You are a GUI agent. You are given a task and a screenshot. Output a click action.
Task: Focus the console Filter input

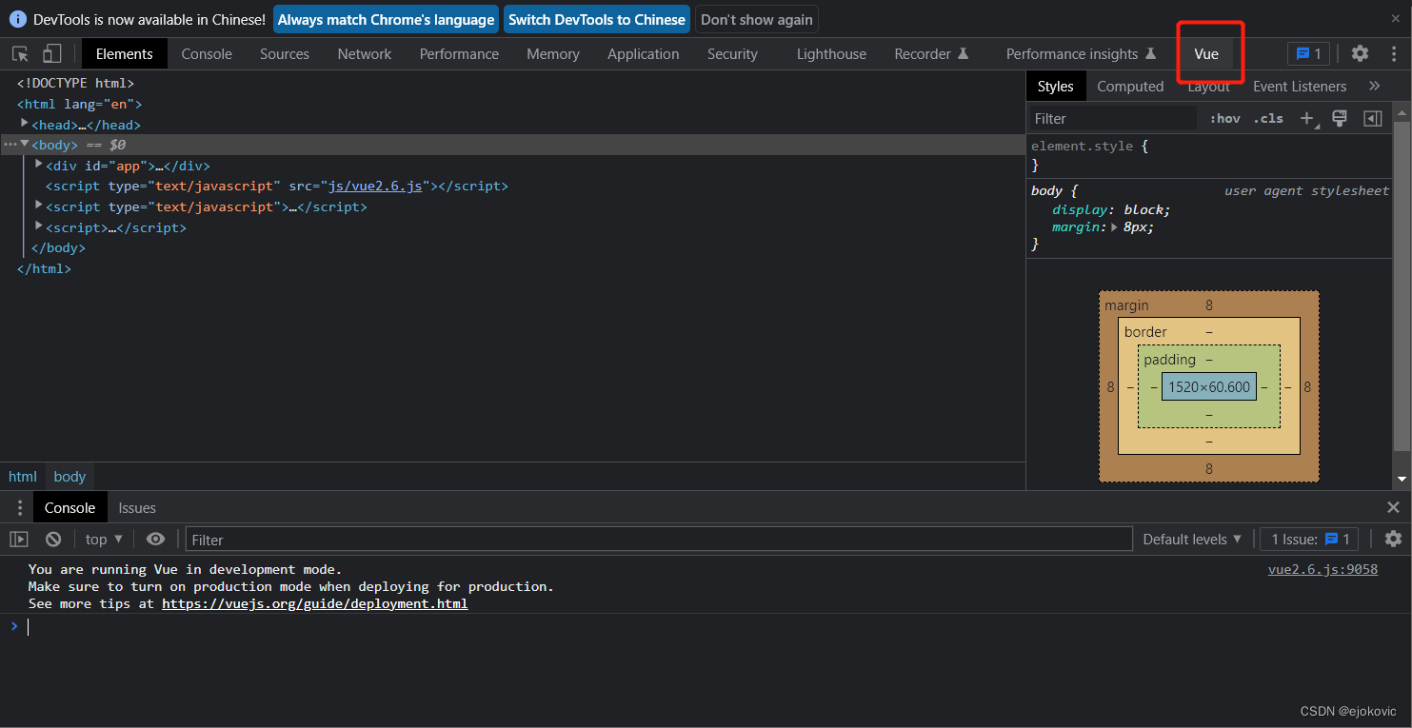pyautogui.click(x=659, y=540)
